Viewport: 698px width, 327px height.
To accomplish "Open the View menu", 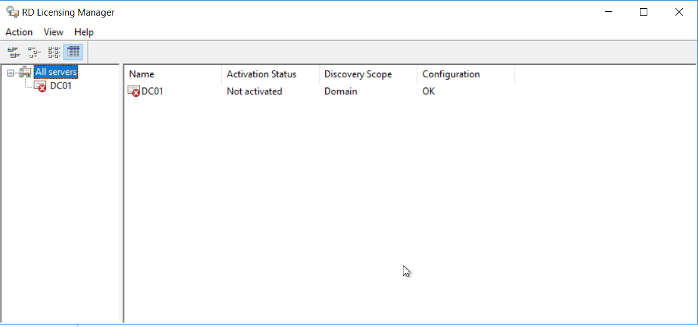I will [x=53, y=32].
